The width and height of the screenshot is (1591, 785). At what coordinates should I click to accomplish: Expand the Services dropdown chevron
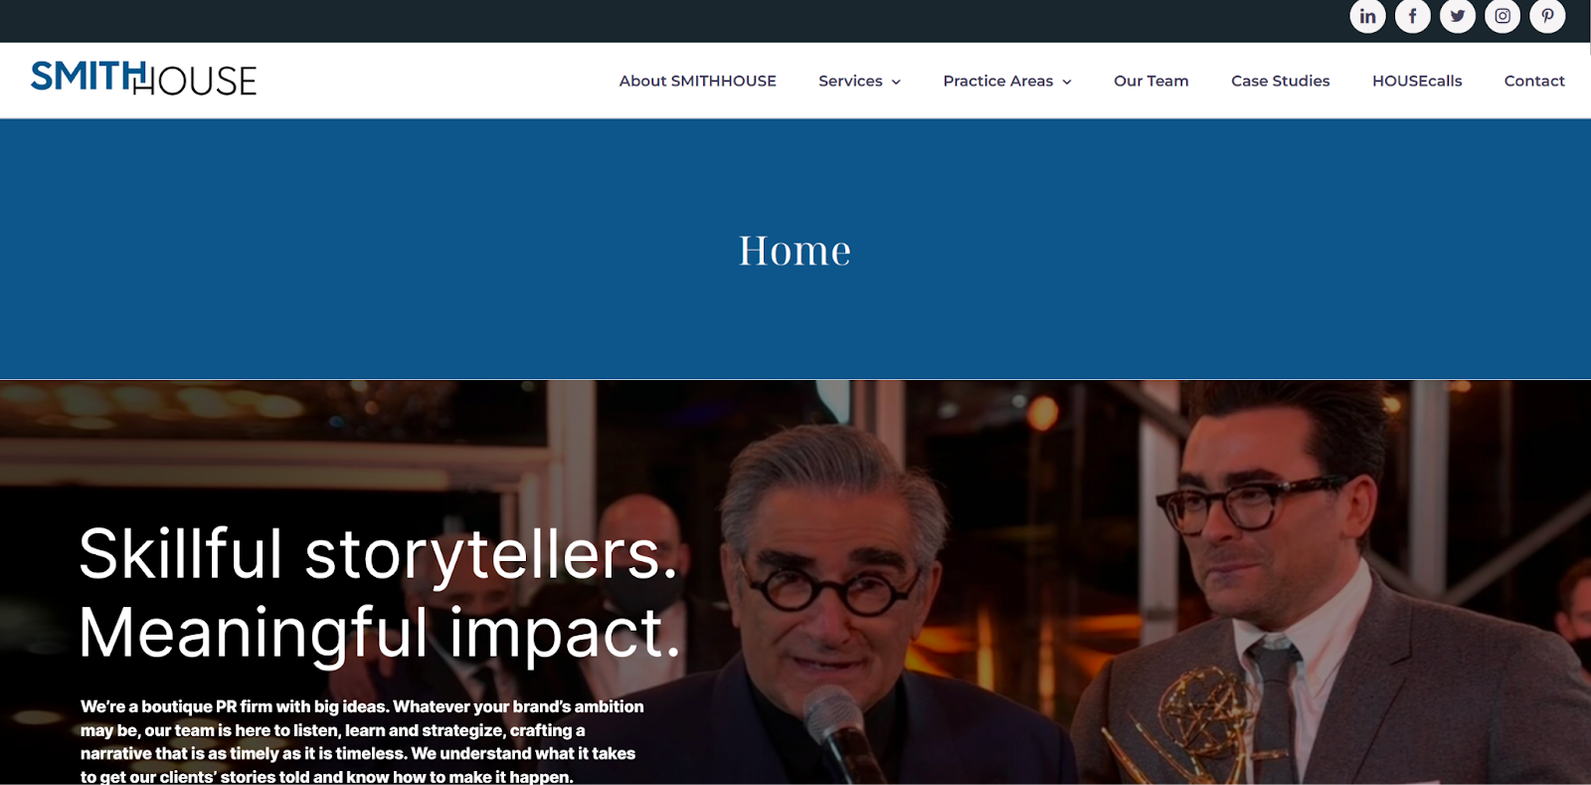tap(896, 82)
